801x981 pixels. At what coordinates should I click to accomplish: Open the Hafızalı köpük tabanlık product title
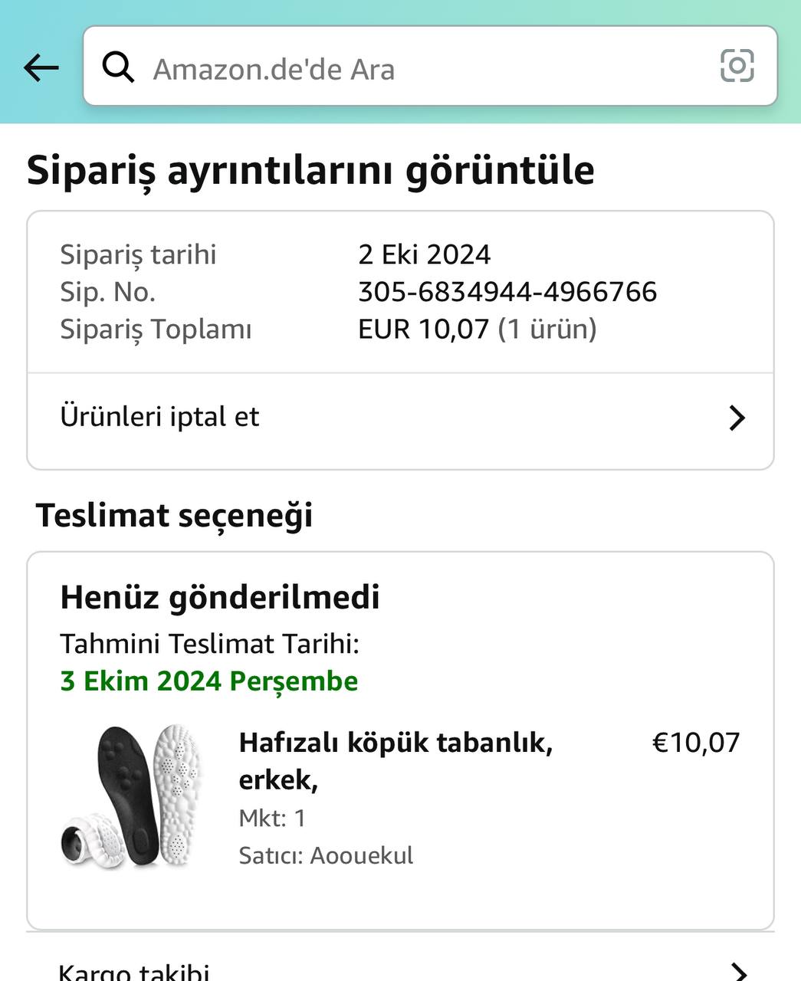click(x=396, y=760)
